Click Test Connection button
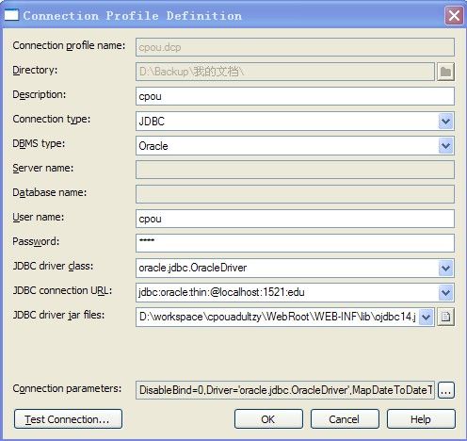This screenshot has height=441, width=467. click(68, 418)
